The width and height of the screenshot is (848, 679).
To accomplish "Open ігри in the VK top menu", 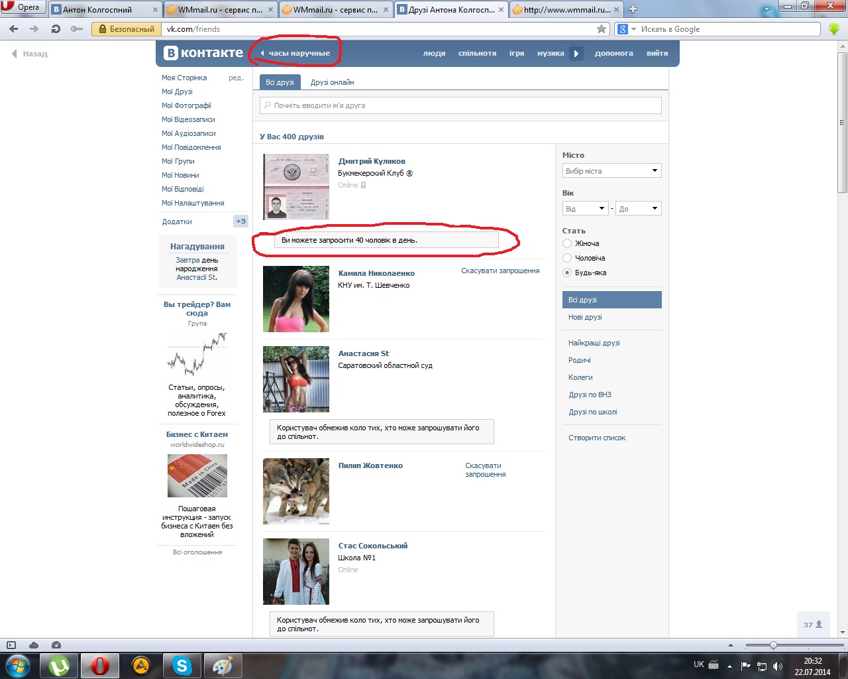I will click(517, 54).
